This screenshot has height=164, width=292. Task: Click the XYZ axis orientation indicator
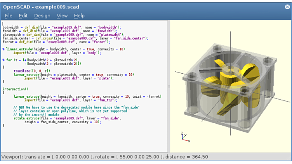pos(184,136)
